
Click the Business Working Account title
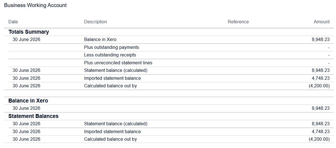(35, 5)
